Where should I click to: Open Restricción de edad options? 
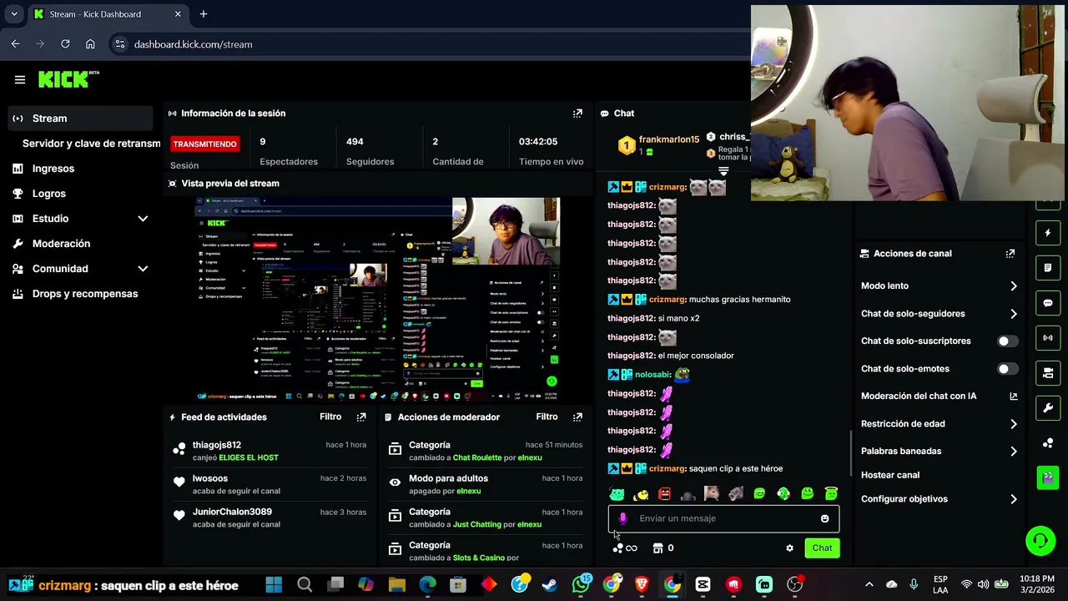pos(939,424)
